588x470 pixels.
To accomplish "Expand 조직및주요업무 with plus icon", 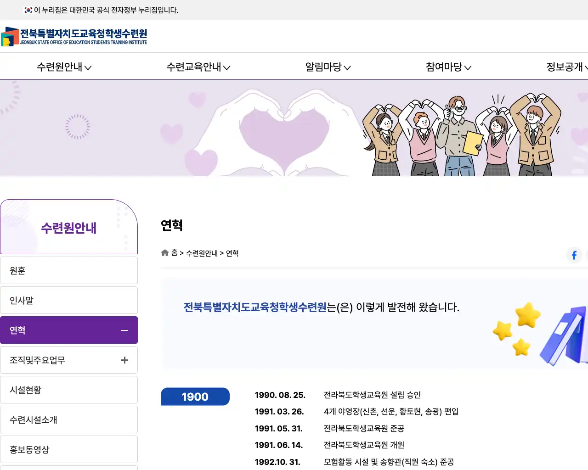I will coord(124,360).
